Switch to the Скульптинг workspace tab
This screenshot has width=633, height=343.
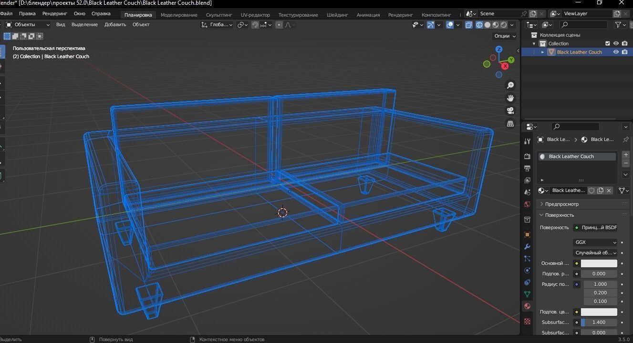click(219, 15)
